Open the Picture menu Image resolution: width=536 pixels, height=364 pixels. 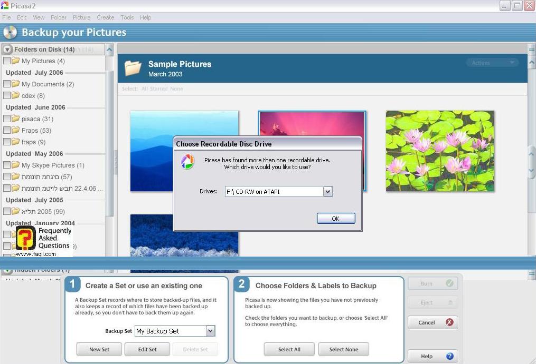coord(81,17)
